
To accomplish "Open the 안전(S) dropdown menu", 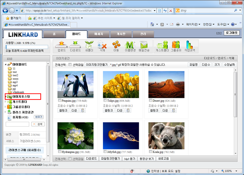I will coord(209,24).
